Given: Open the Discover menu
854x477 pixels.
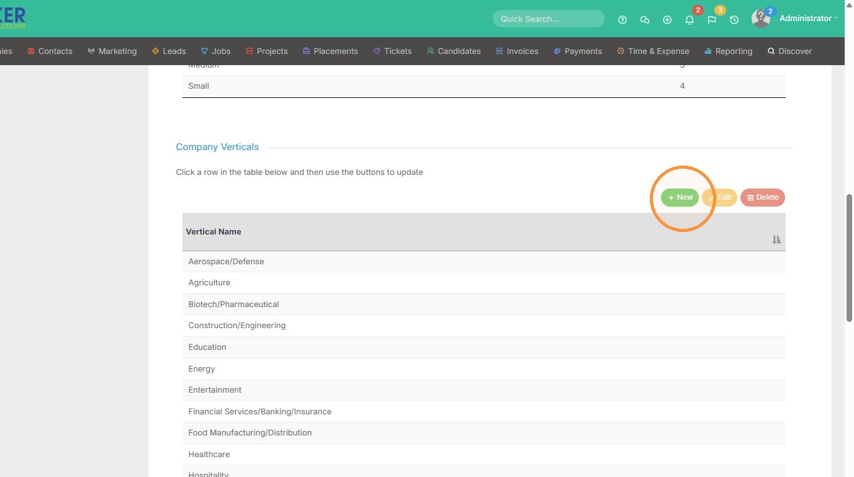Looking at the screenshot, I should (x=789, y=51).
